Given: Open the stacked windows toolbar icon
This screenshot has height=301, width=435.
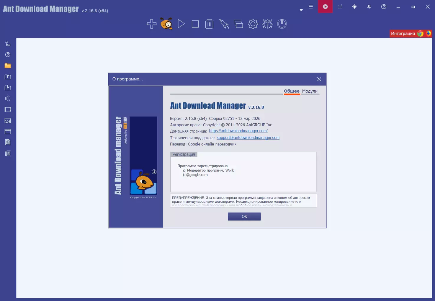Looking at the screenshot, I should click(238, 24).
